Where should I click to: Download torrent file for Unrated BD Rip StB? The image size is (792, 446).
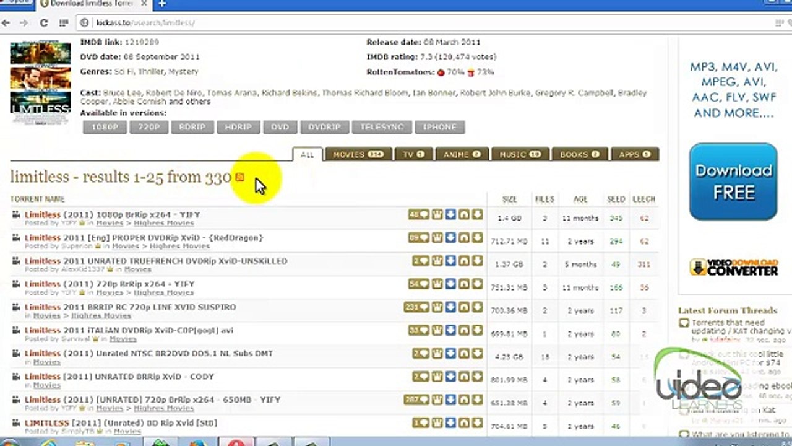coord(477,423)
